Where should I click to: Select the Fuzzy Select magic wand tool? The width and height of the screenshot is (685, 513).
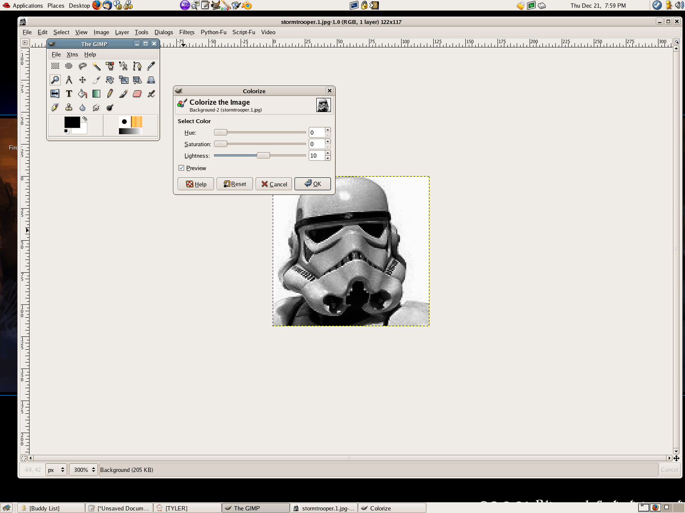click(97, 66)
